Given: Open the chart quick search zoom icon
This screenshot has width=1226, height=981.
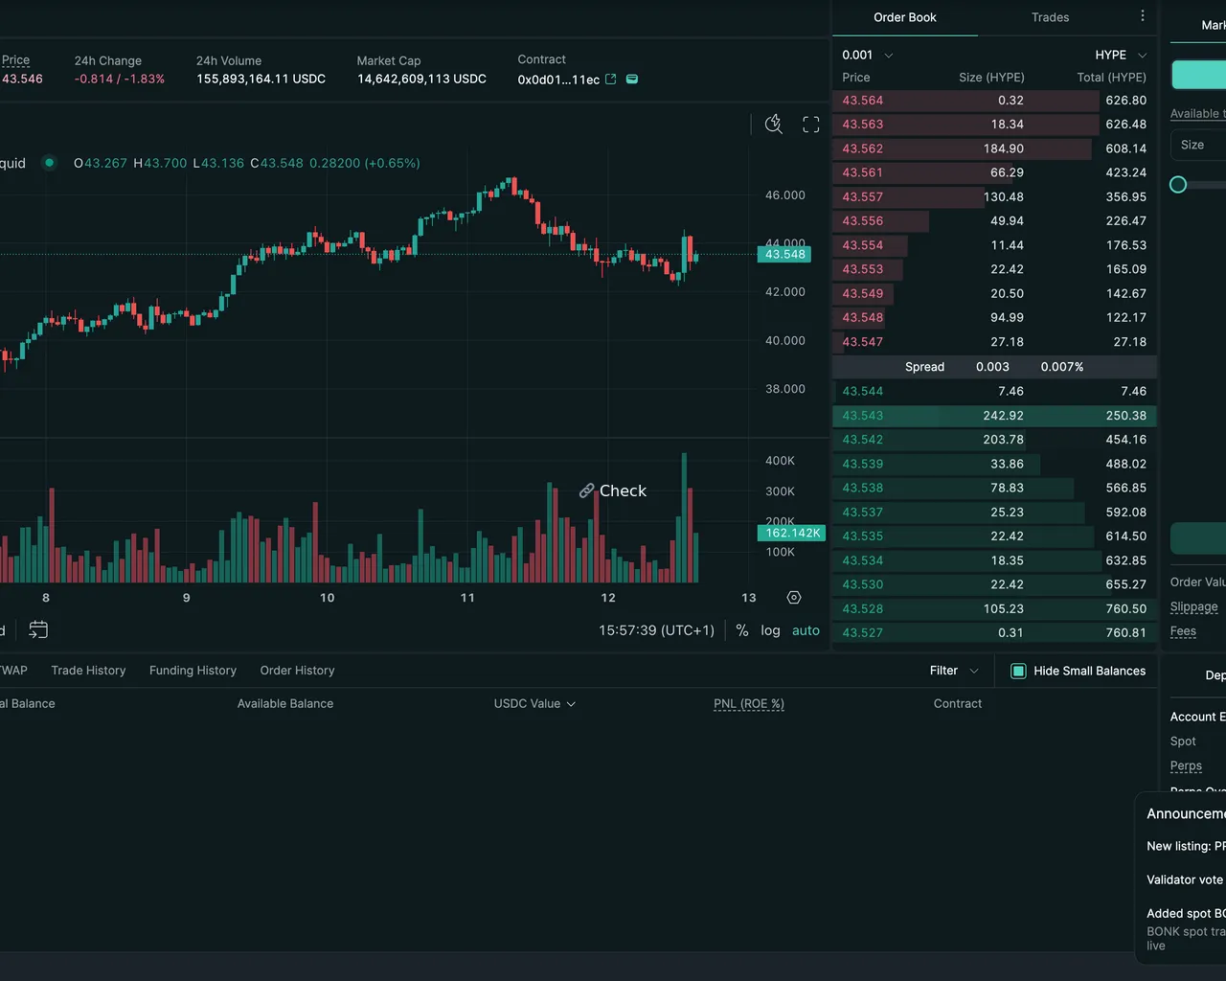Looking at the screenshot, I should [774, 124].
